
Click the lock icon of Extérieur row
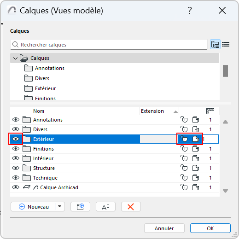click(x=184, y=139)
